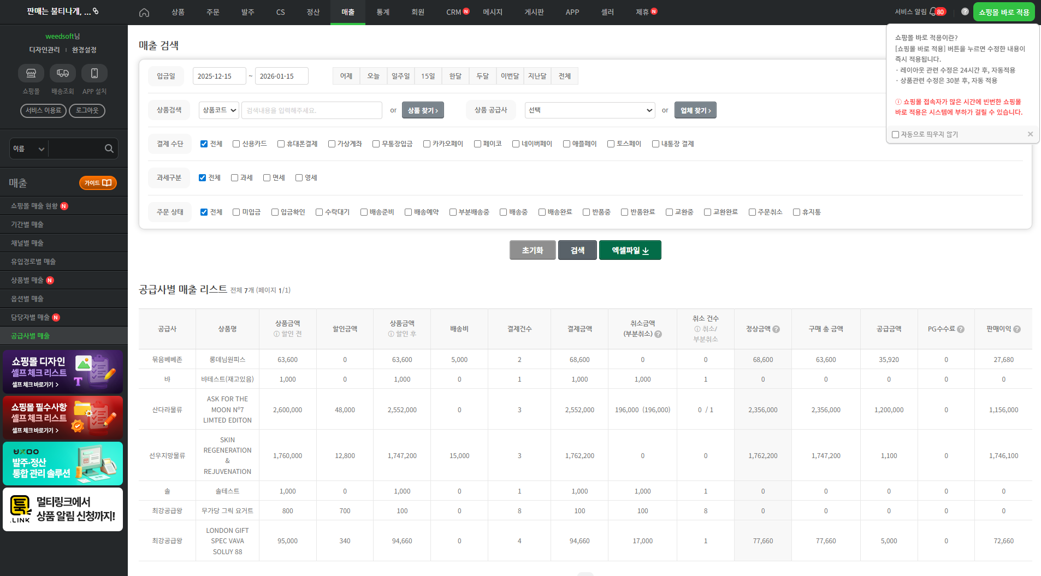
Task: Click the start date field 2025-12-15
Action: 219,76
